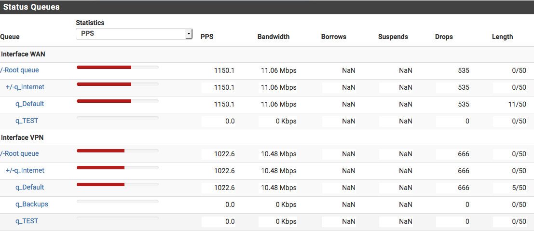The width and height of the screenshot is (534, 232).
Task: Click the WAN q_Internet bandwidth value
Action: click(x=278, y=87)
